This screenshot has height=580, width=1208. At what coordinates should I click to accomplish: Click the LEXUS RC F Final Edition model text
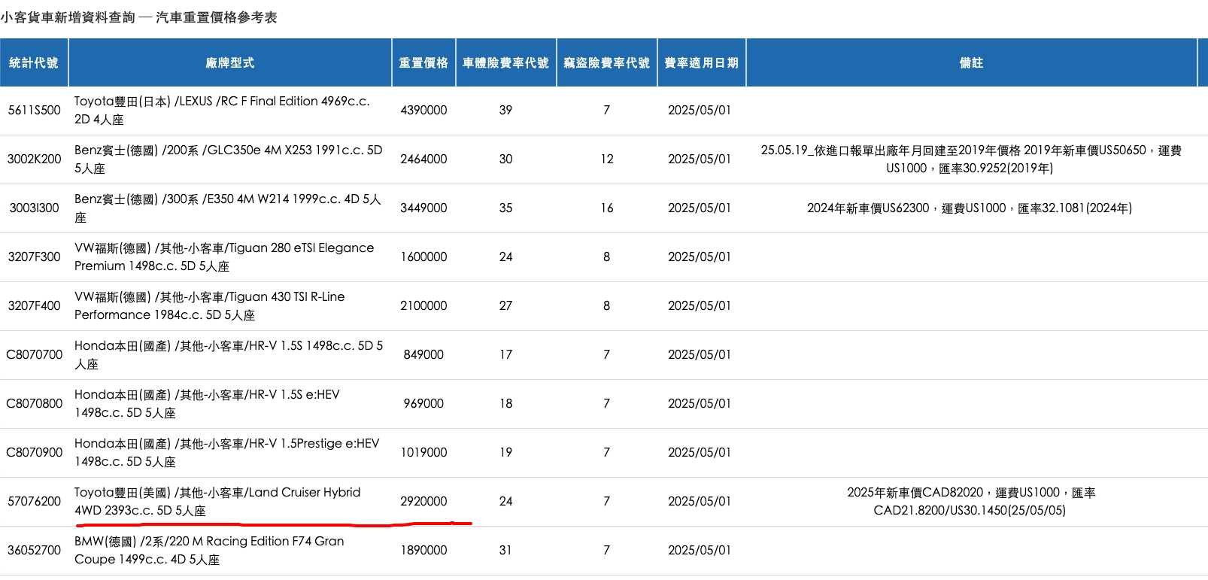point(222,110)
